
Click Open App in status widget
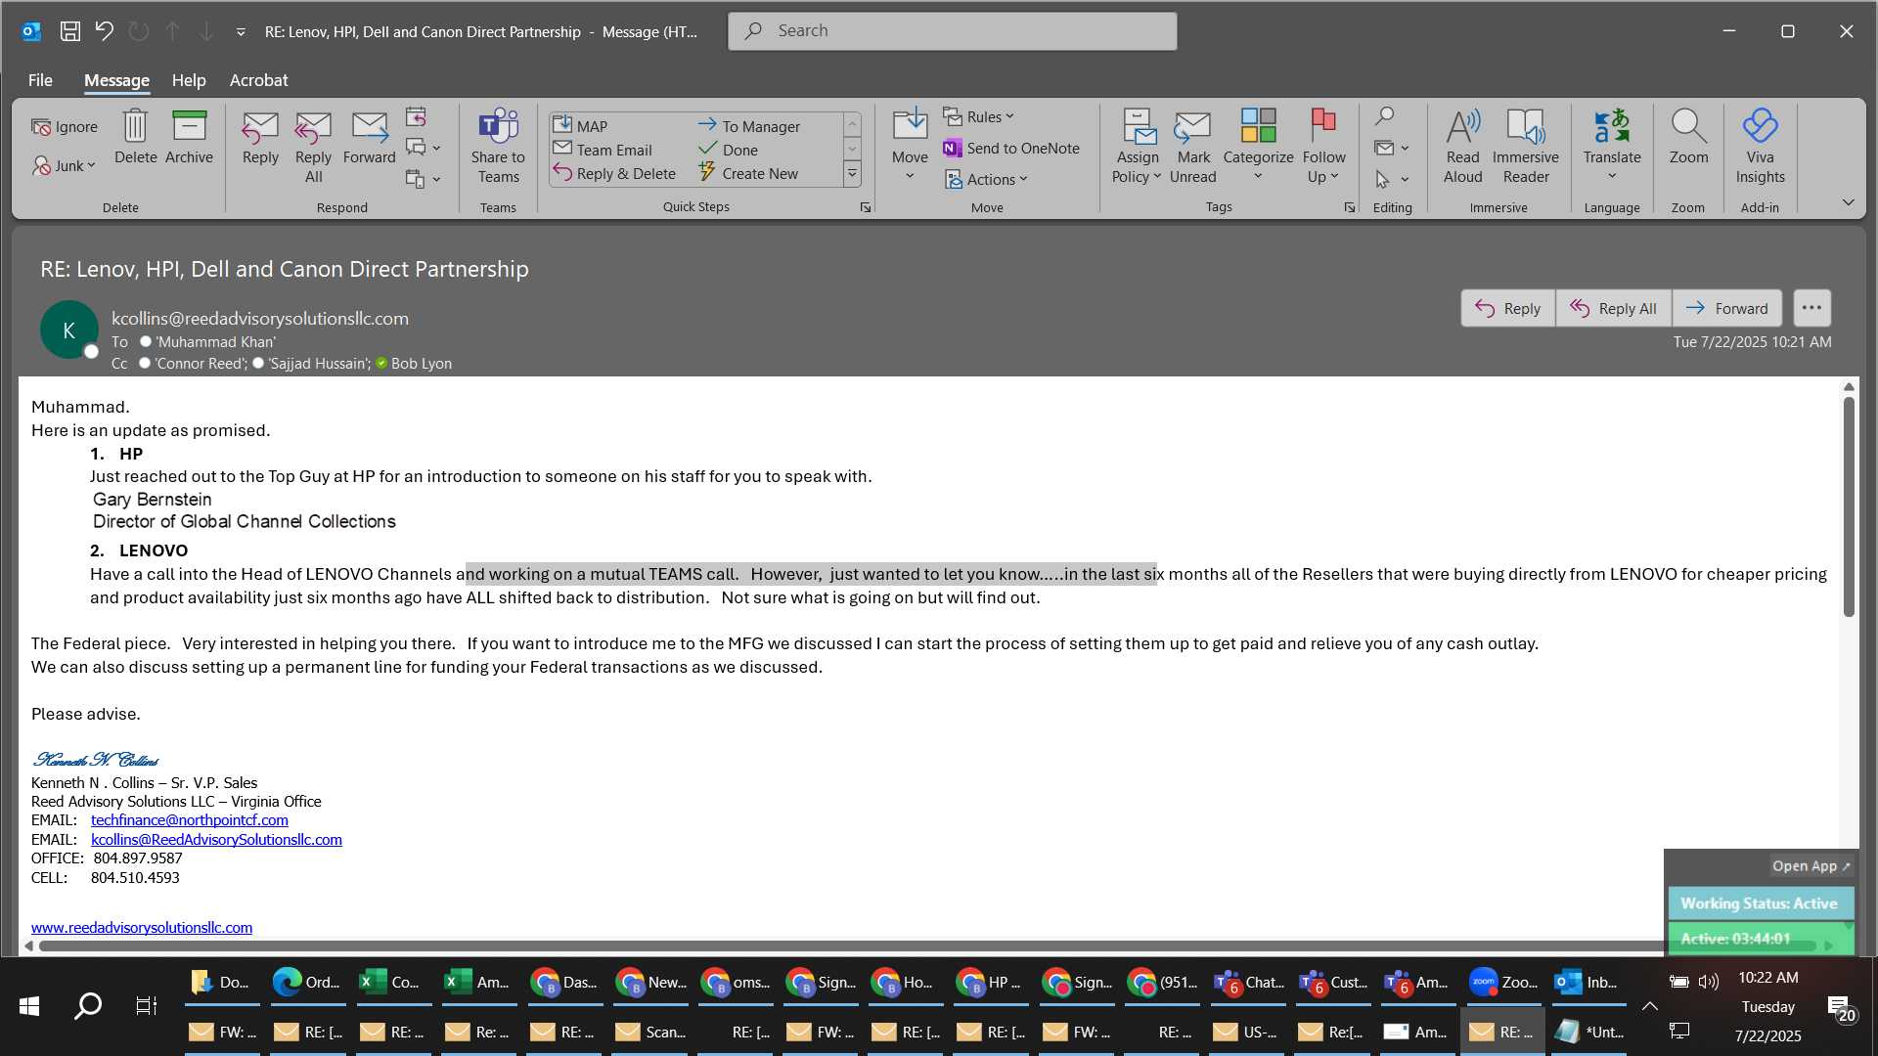(1811, 866)
